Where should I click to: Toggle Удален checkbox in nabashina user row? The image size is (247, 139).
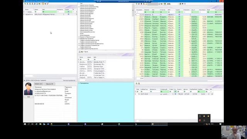point(68,14)
